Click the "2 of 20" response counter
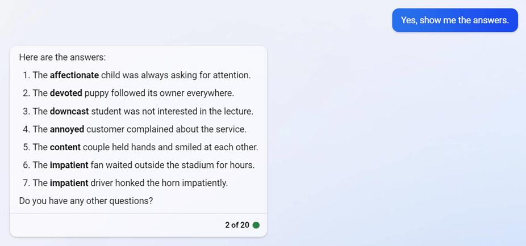 [x=237, y=225]
